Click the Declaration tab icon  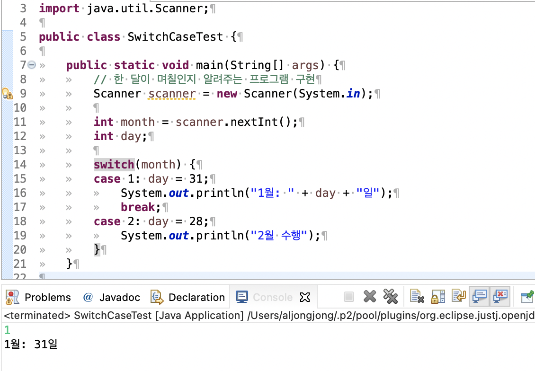(x=157, y=297)
